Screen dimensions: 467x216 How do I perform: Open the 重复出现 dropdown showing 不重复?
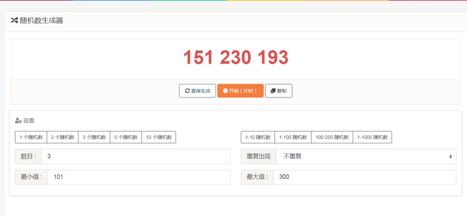(x=366, y=156)
